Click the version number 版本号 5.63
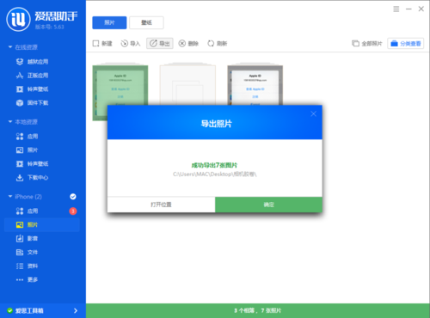Viewport: 430px width, 318px height. (x=49, y=27)
